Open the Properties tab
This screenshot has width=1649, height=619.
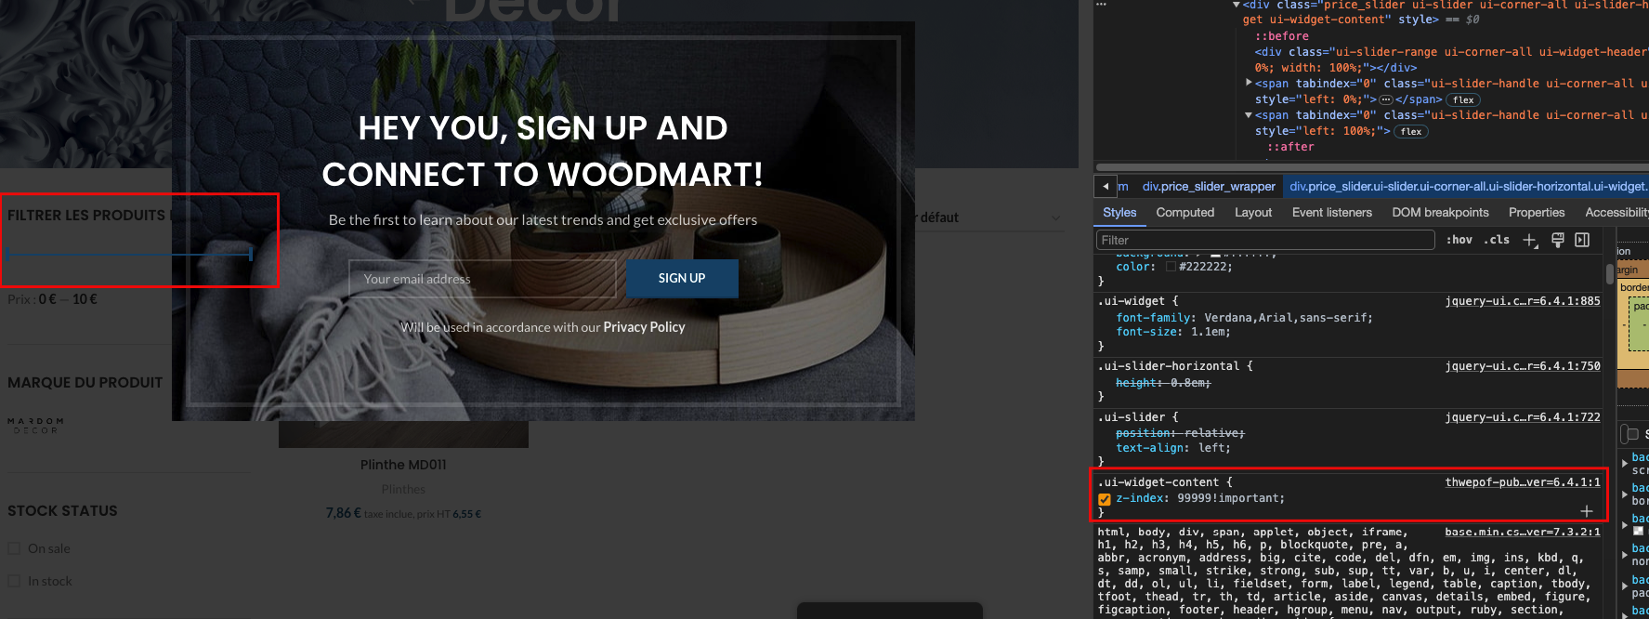1537,213
